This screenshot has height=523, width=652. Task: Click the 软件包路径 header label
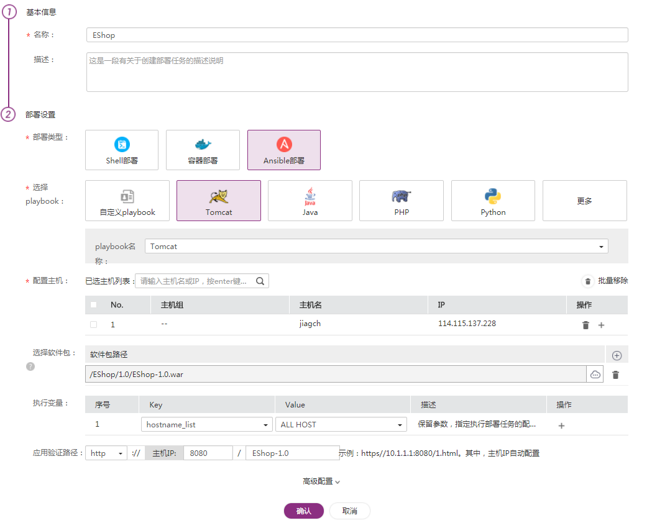[109, 354]
